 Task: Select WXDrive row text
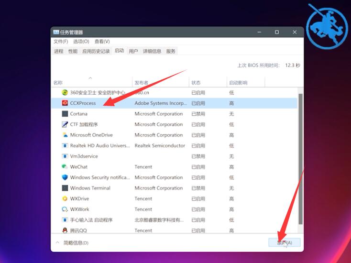click(79, 198)
